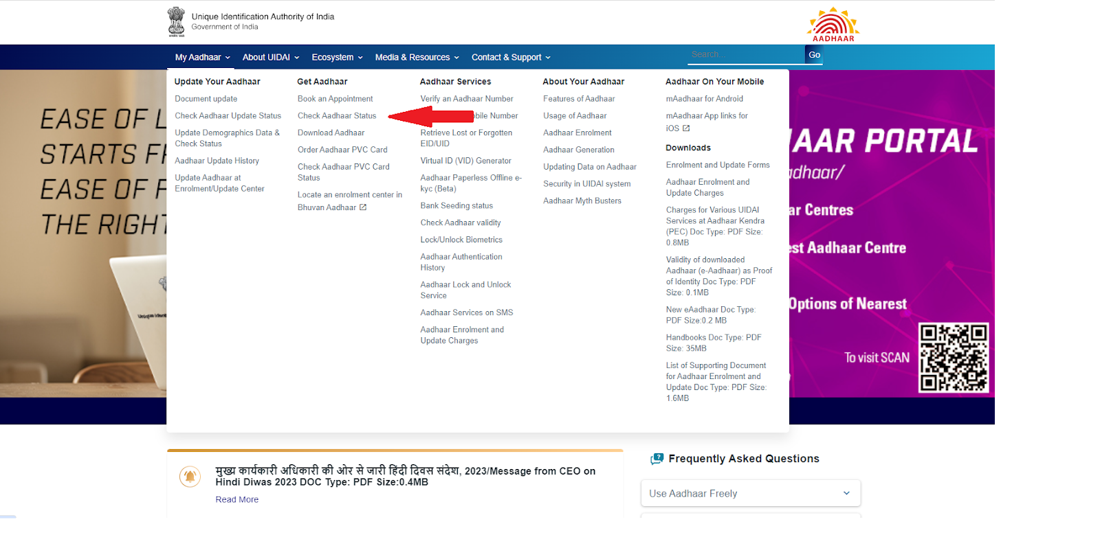Click mAadhaar App links for iOS

click(x=707, y=122)
